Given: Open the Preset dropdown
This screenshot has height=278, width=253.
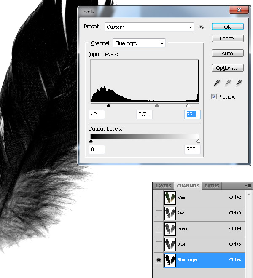Looking at the screenshot, I should [x=149, y=27].
